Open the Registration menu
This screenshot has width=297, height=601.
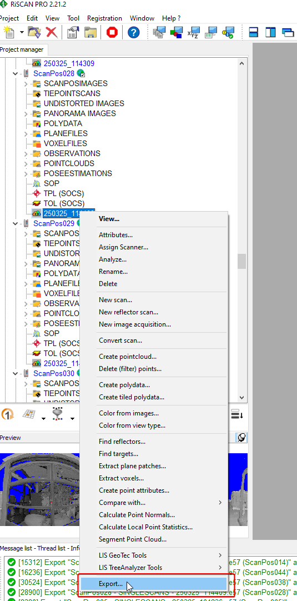[104, 18]
